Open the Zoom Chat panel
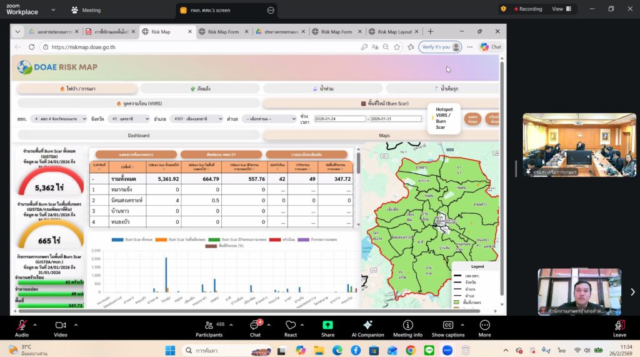Image resolution: width=640 pixels, height=357 pixels. pyautogui.click(x=254, y=325)
